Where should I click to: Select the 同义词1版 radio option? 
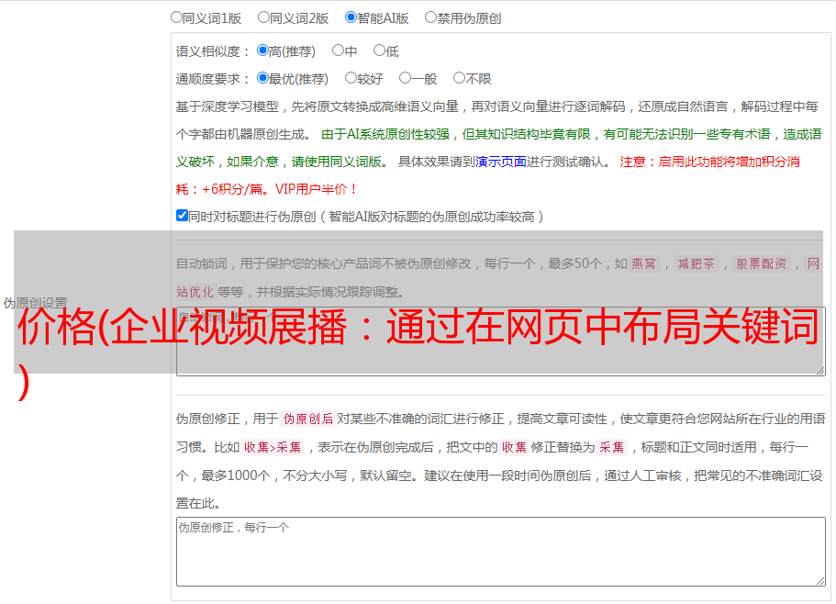pyautogui.click(x=176, y=17)
